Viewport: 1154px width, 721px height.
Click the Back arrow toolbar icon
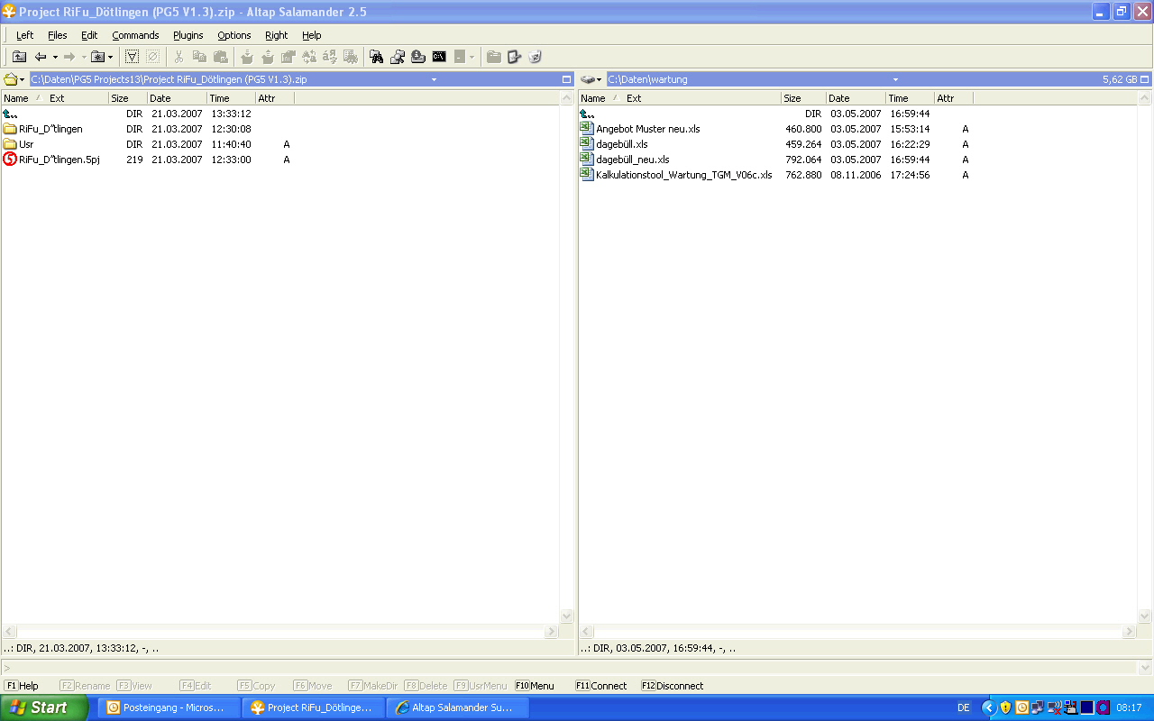(41, 57)
